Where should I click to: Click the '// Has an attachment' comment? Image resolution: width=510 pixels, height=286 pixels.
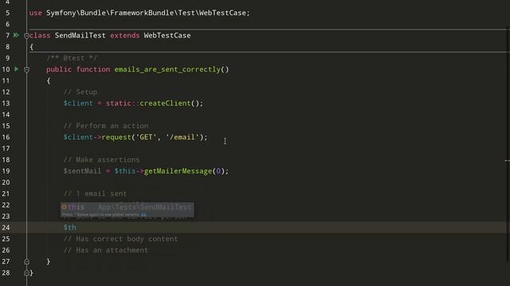tap(106, 250)
